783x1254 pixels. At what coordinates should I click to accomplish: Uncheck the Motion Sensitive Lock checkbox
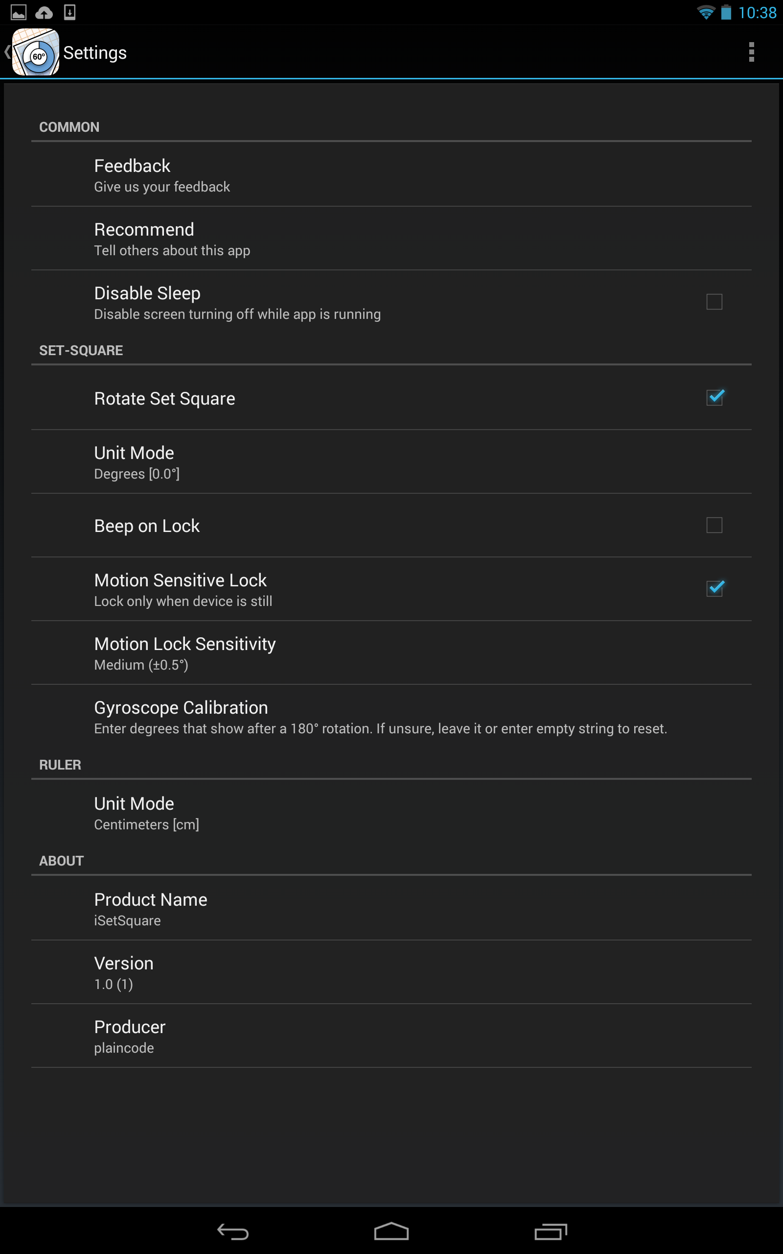point(714,588)
